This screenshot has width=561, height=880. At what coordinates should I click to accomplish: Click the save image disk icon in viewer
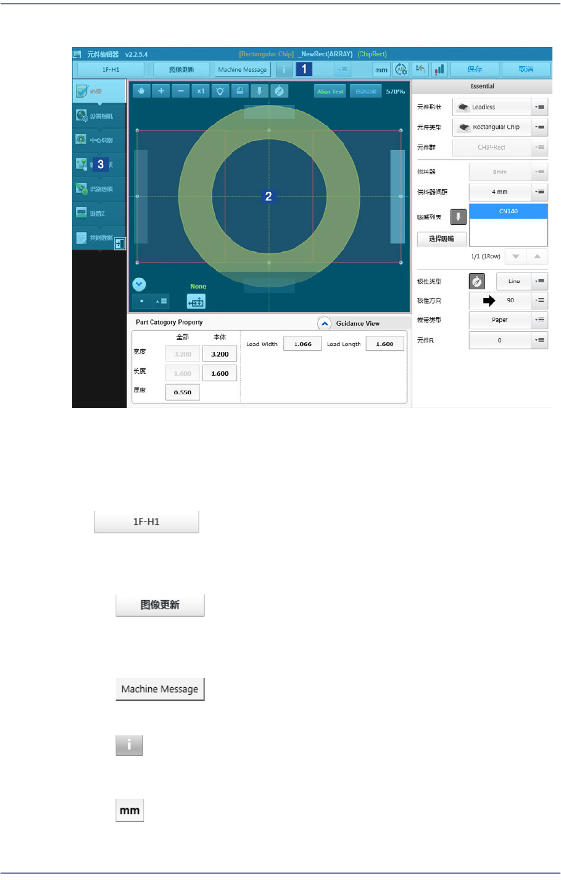[240, 91]
